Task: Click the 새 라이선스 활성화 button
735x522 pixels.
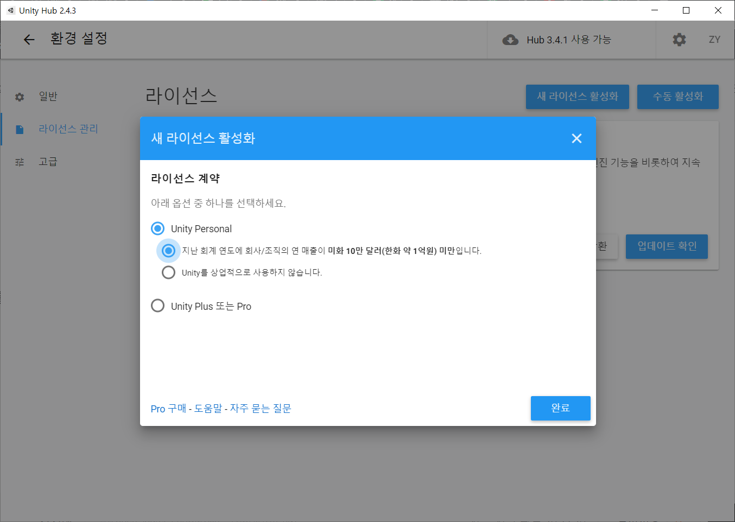Action: point(577,97)
